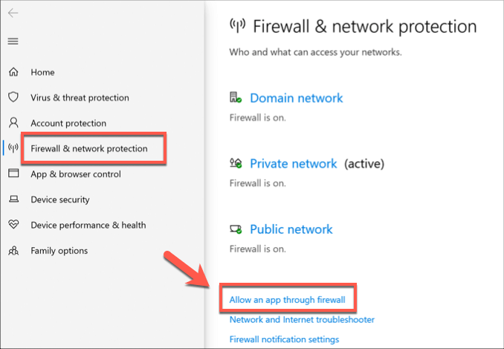Select Firewall & network protection menu item

(x=89, y=148)
